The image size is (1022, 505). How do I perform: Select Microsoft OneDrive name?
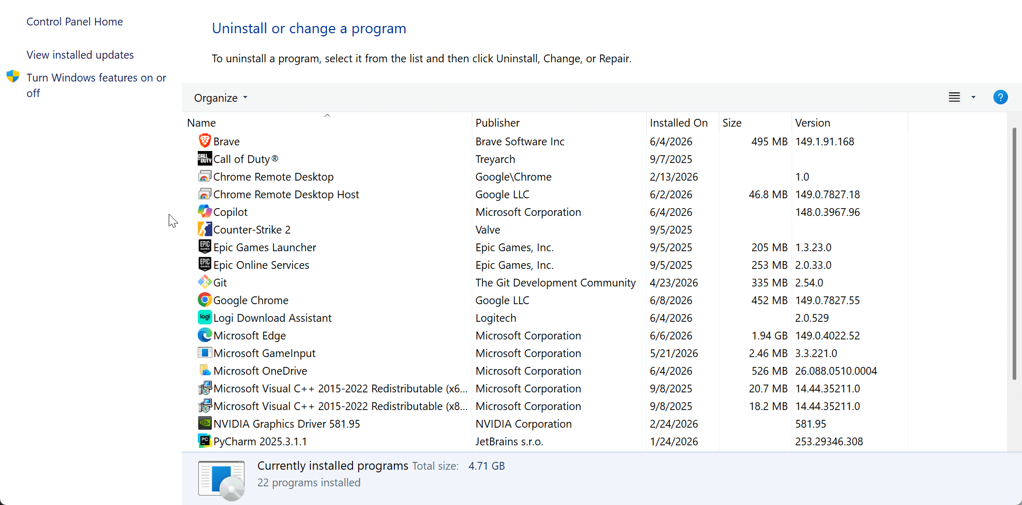260,371
